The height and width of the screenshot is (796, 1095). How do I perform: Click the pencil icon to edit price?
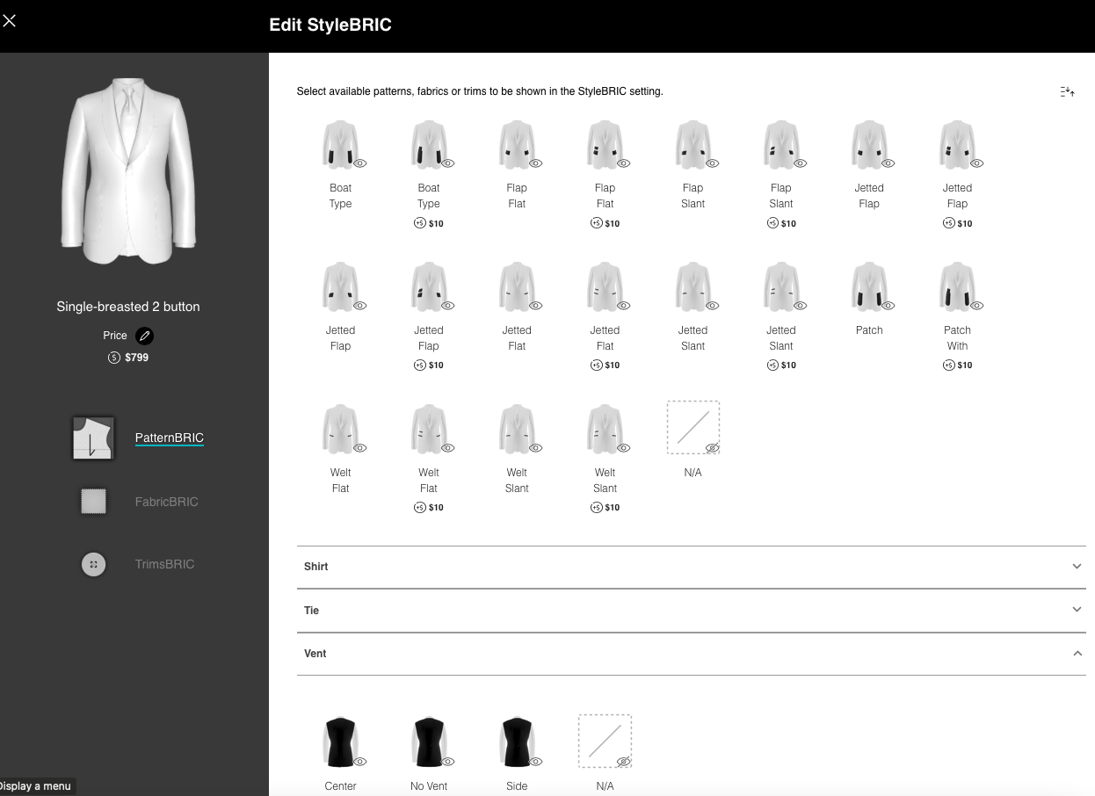point(145,336)
